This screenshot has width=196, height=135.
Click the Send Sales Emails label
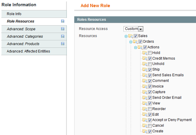click(x=168, y=75)
